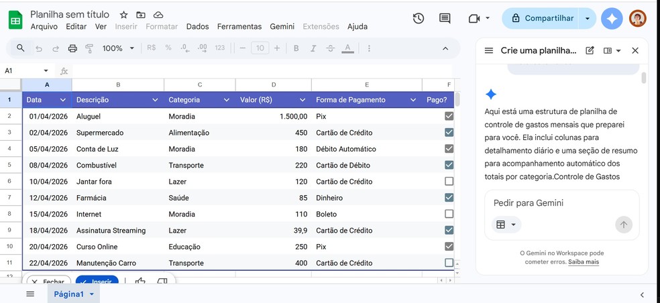Open the Dados menu
Viewport: 660px width, 303px height.
[197, 27]
